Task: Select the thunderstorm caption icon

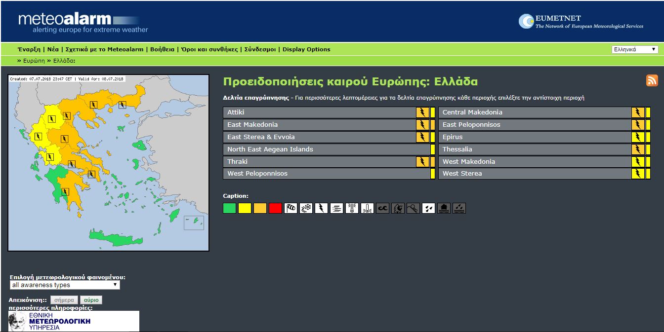Action: 321,208
